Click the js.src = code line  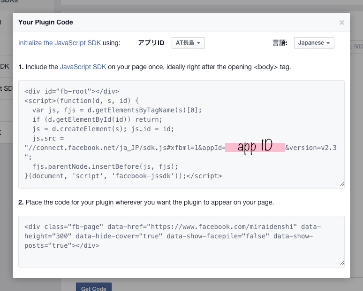[48, 138]
